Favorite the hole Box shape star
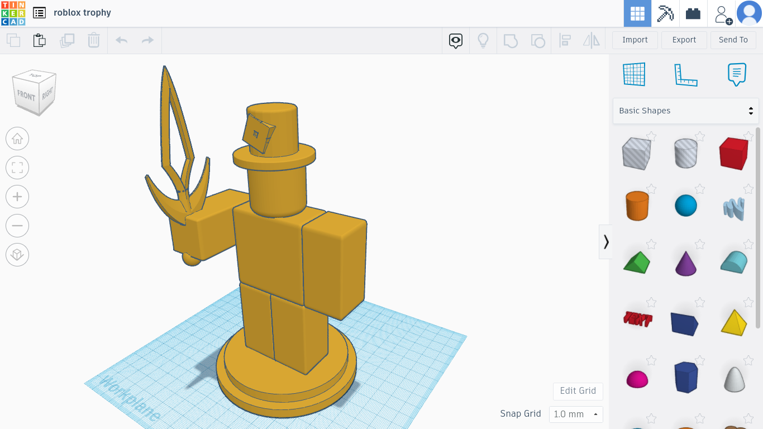 tap(651, 136)
